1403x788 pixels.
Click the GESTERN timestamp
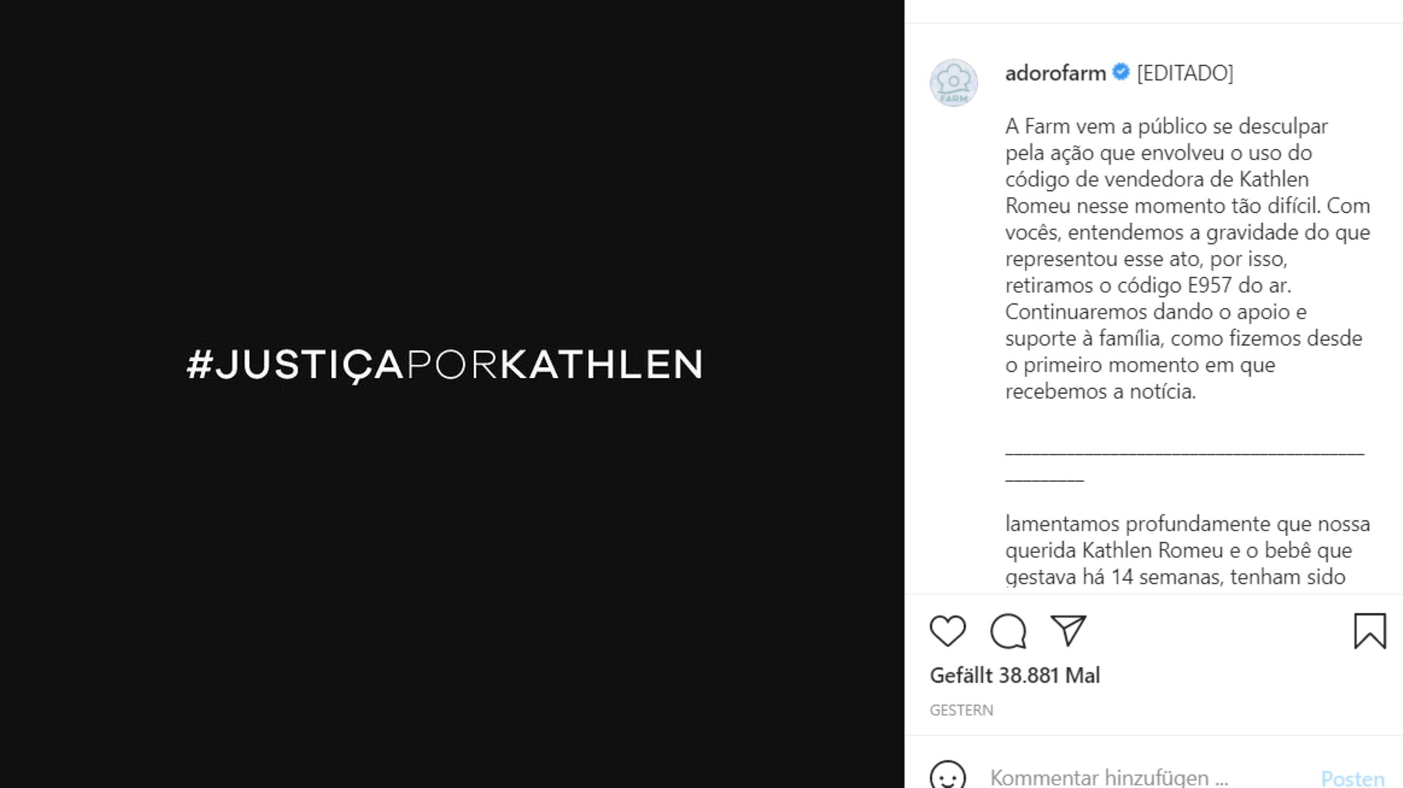pos(961,710)
